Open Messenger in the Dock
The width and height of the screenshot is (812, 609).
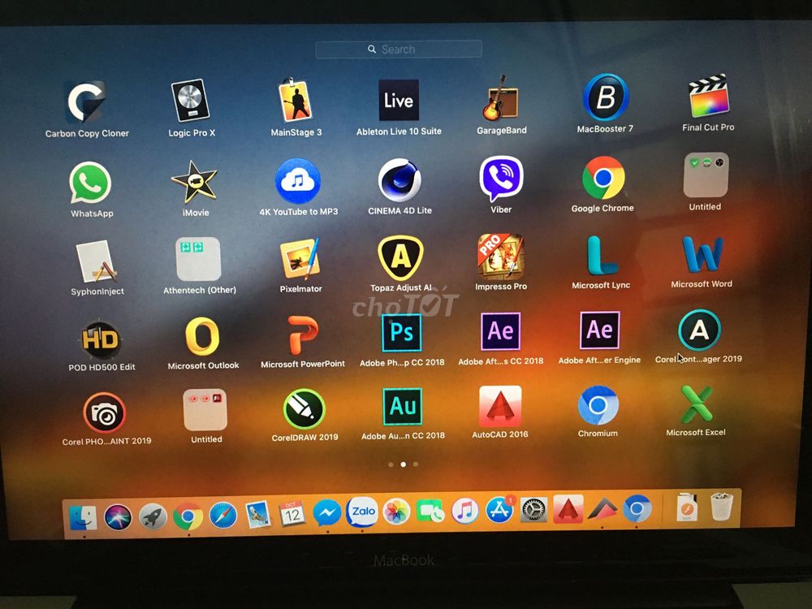click(326, 512)
